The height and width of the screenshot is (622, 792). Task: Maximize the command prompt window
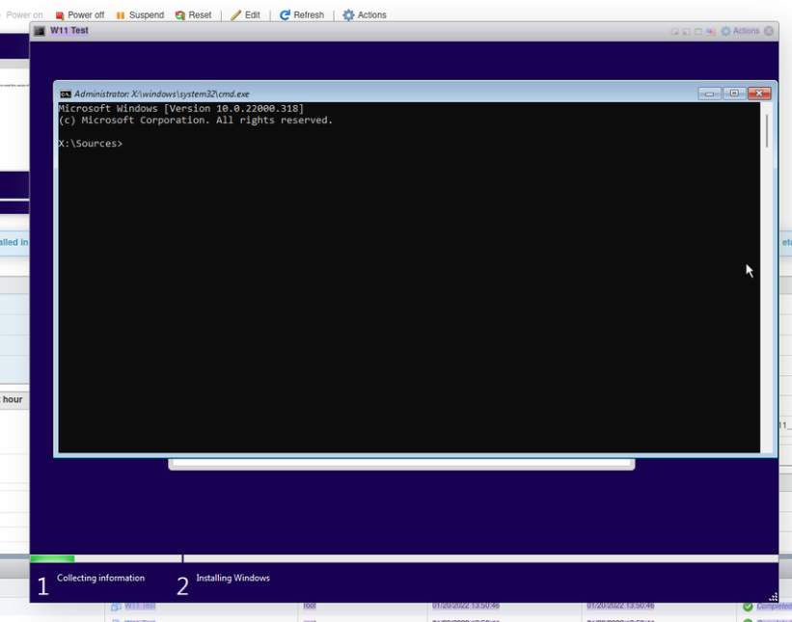(x=734, y=94)
